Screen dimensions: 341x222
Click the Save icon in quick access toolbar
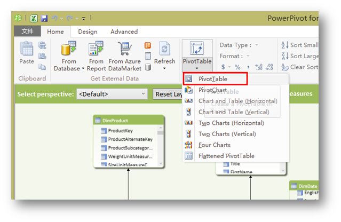coord(44,18)
